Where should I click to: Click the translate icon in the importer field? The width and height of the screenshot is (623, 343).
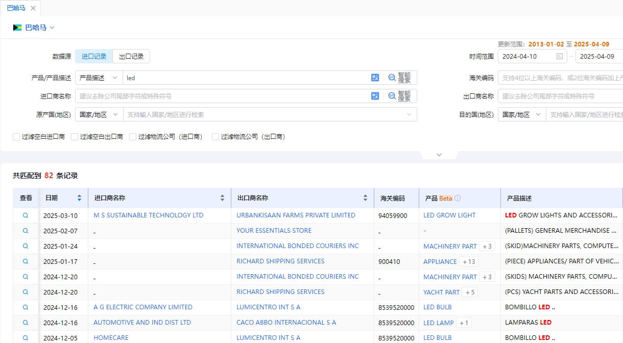pos(375,96)
